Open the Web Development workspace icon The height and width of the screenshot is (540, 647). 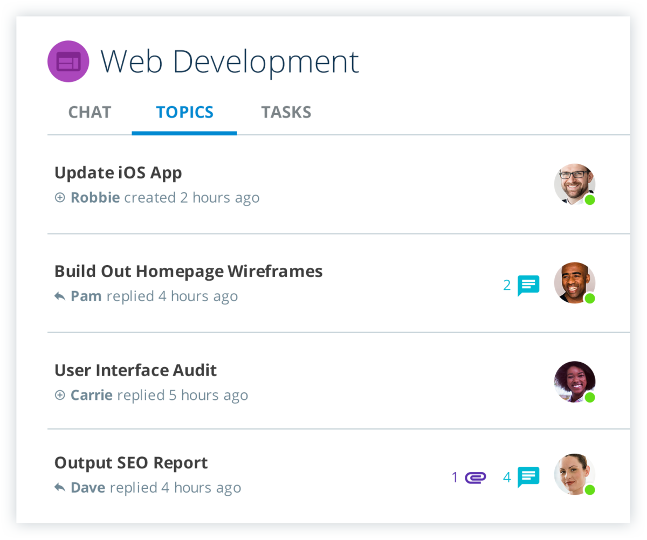[x=68, y=61]
